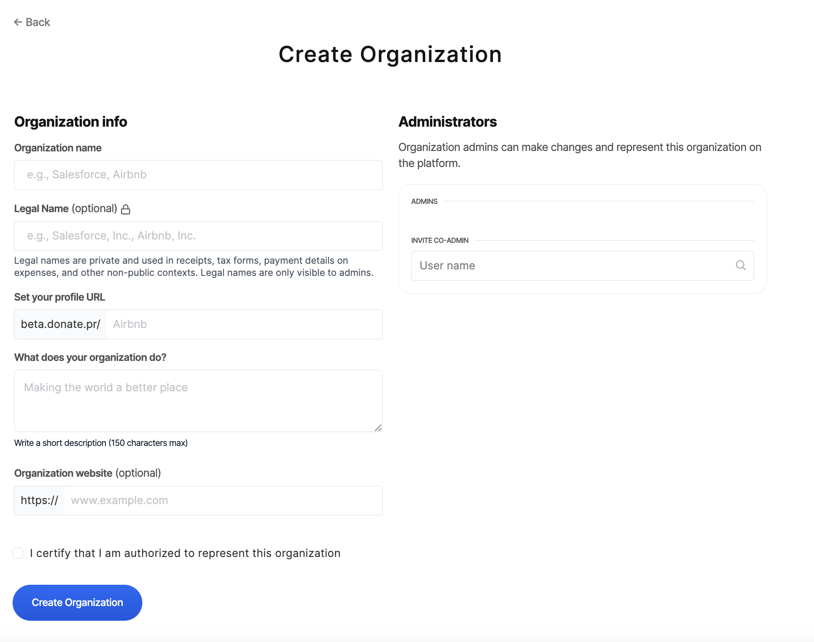
Task: Focus the Organization name input field
Action: pyautogui.click(x=198, y=175)
